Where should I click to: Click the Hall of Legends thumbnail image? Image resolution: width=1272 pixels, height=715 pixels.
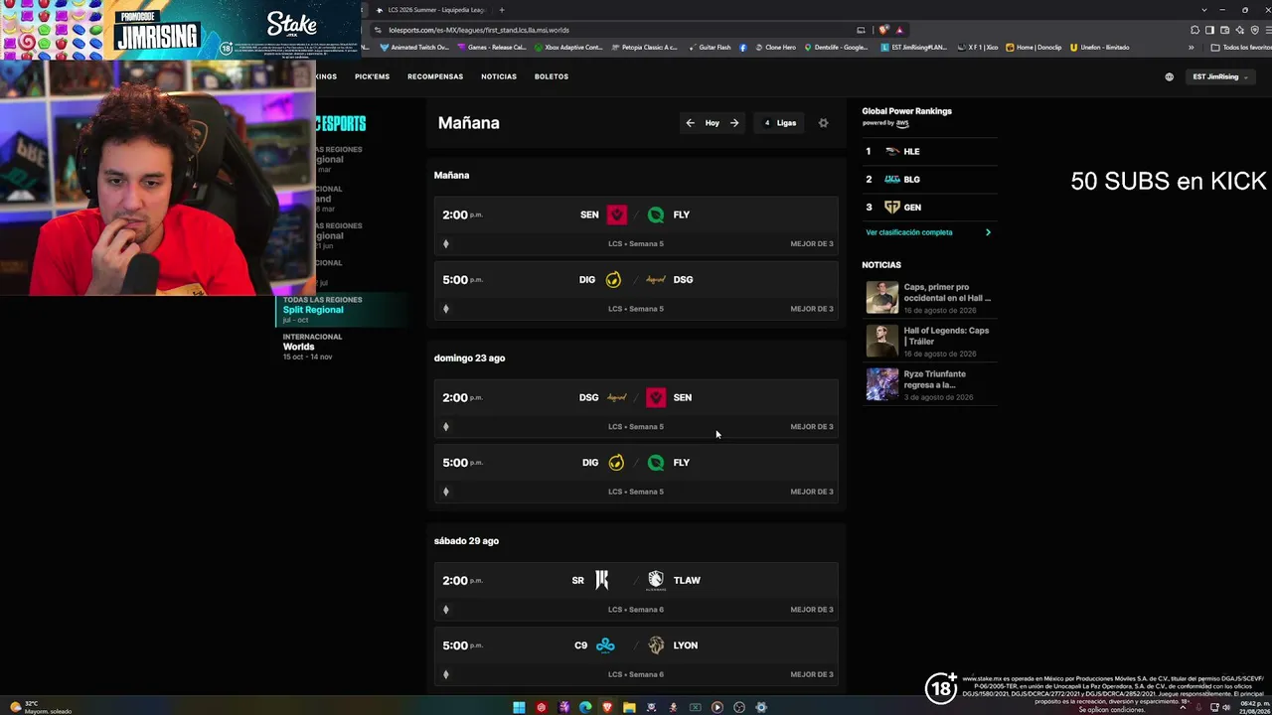click(882, 341)
